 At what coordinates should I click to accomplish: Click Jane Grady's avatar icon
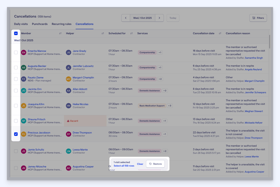point(69,53)
